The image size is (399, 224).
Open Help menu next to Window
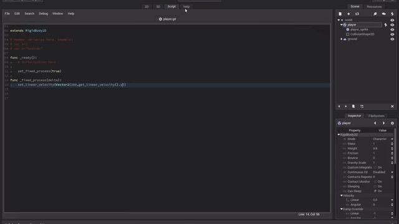pos(71,14)
